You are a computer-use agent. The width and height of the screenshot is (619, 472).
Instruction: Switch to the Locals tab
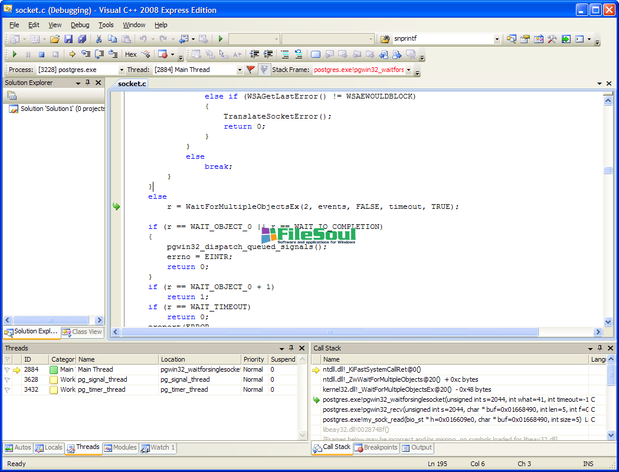[48, 448]
